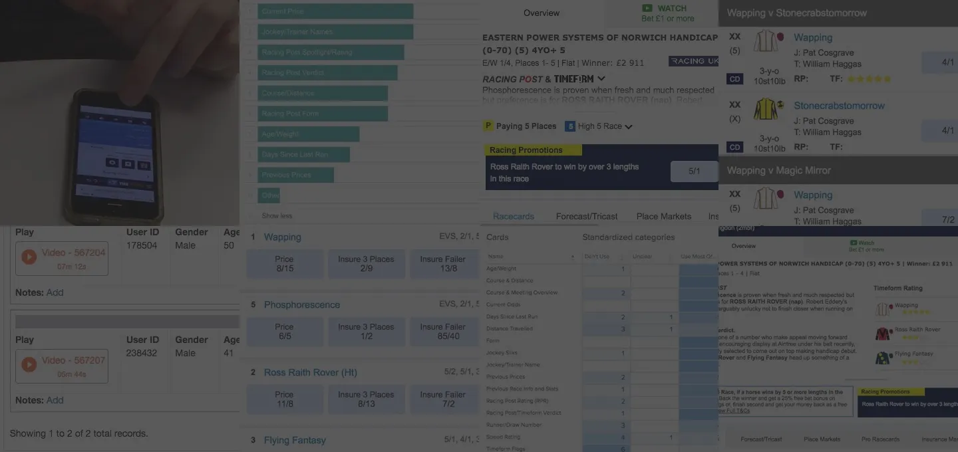Click Stonecrabstomorrow's yellow jockey silks icon
Image resolution: width=958 pixels, height=452 pixels.
tap(766, 110)
